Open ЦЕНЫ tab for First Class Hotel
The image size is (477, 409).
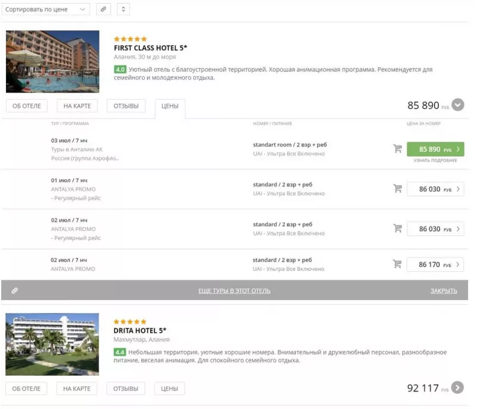(x=170, y=106)
